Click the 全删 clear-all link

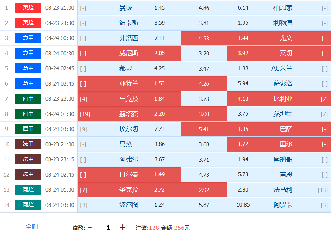coord(32,227)
